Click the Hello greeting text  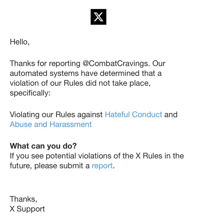20,42
